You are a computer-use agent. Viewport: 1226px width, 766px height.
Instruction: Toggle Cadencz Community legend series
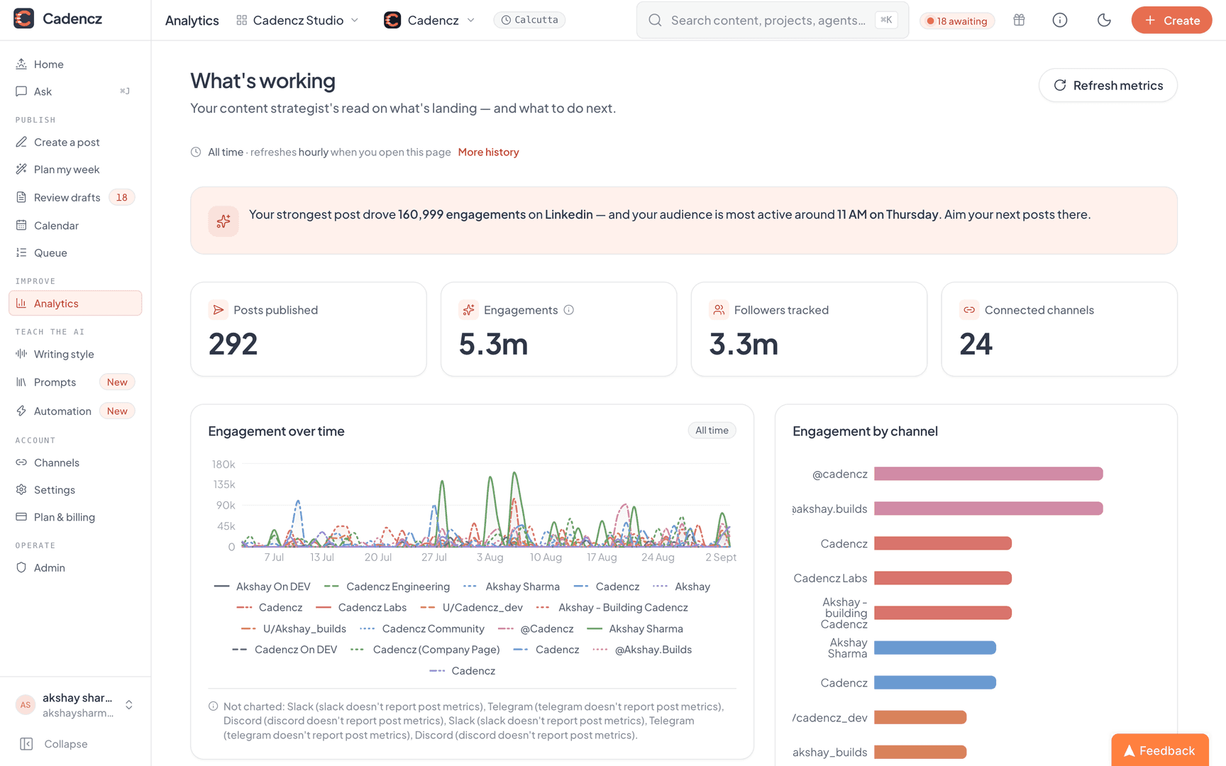click(x=422, y=628)
